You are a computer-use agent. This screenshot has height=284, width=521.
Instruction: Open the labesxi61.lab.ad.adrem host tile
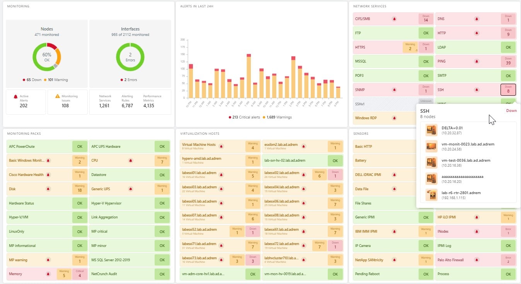click(303, 232)
